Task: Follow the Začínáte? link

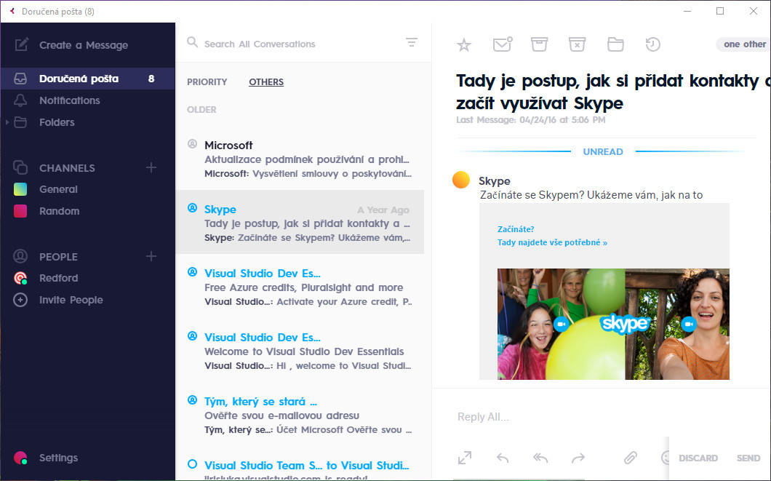Action: [516, 229]
